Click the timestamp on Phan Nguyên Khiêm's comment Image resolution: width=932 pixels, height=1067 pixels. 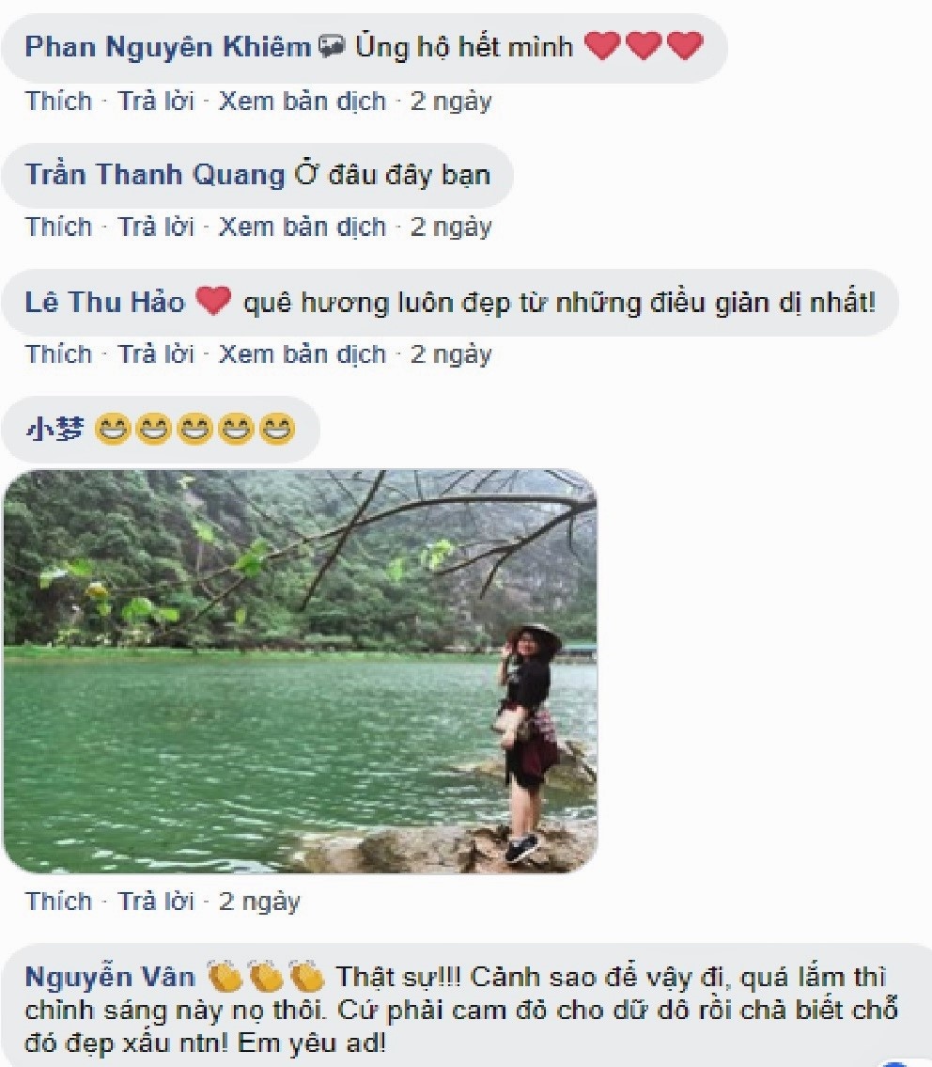pos(450,101)
